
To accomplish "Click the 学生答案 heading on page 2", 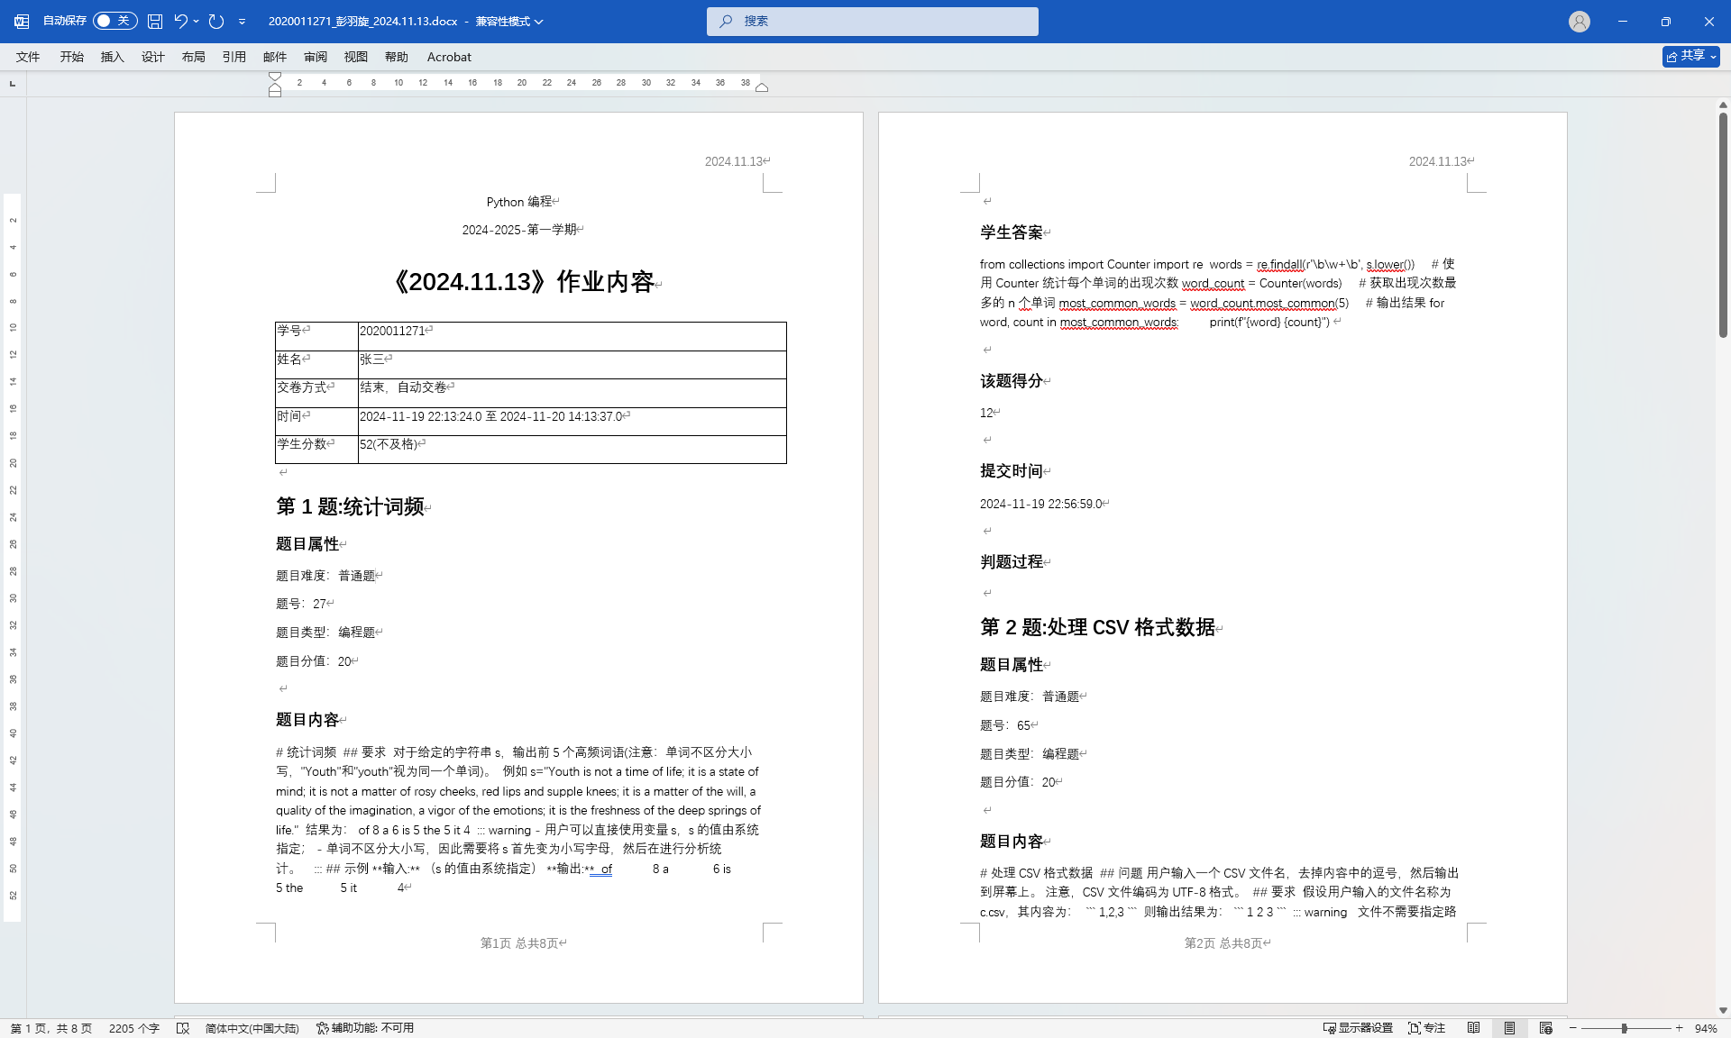I will tap(1011, 232).
